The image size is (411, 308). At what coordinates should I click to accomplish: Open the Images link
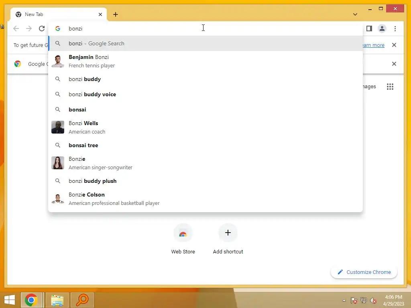(x=369, y=87)
